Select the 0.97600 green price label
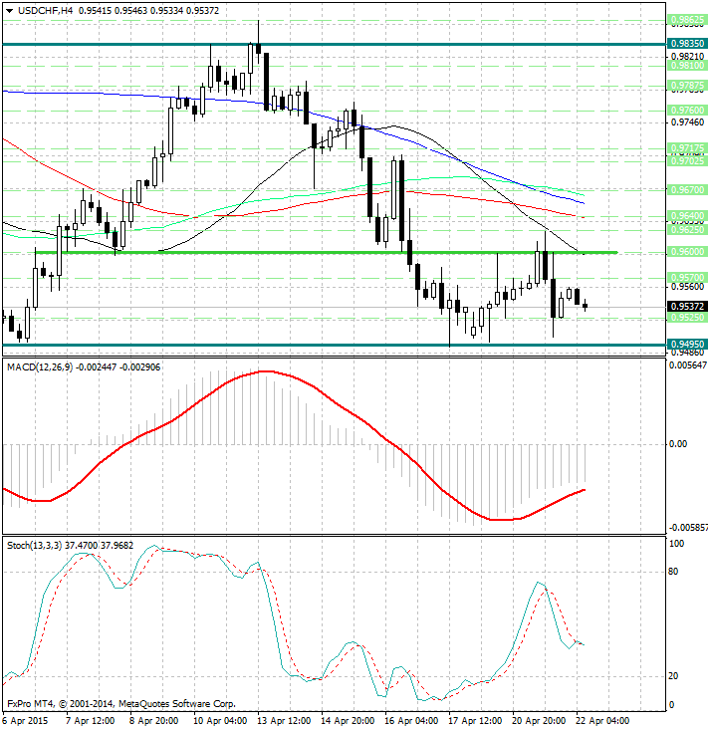708x729 pixels. coord(687,111)
